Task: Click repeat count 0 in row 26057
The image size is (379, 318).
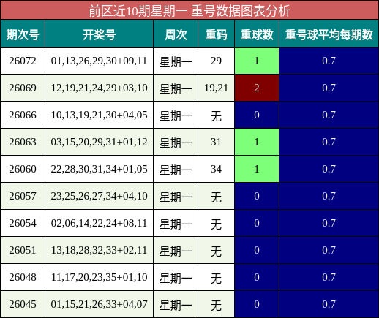Action: [x=257, y=196]
